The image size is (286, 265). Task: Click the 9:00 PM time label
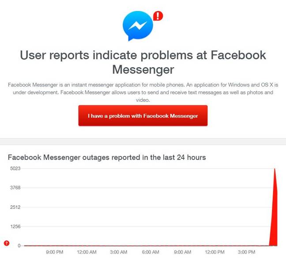pos(55,252)
